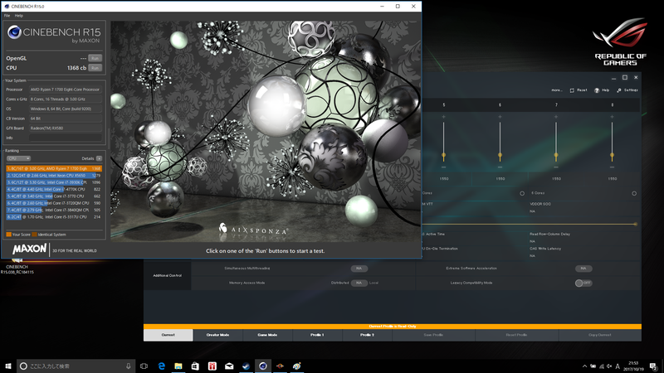Select Core i7-3840QM ranking row
The width and height of the screenshot is (664, 373).
coord(54,210)
